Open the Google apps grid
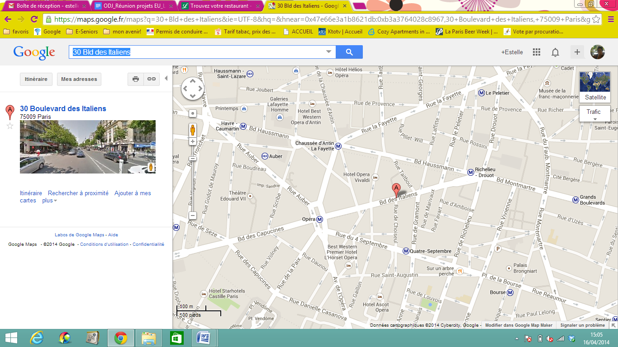 537,52
